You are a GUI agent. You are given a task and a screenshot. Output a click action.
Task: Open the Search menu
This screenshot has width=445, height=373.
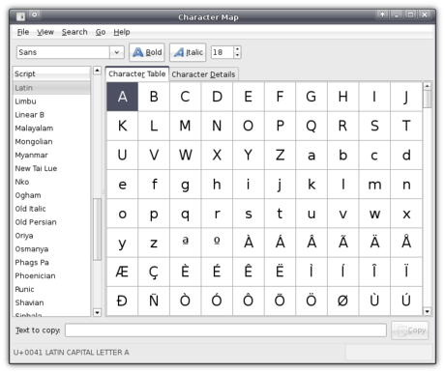74,32
